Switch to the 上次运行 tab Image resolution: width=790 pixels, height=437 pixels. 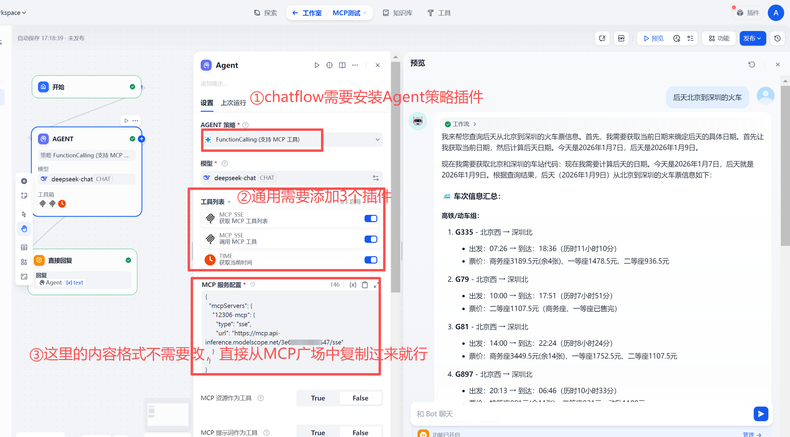(233, 103)
